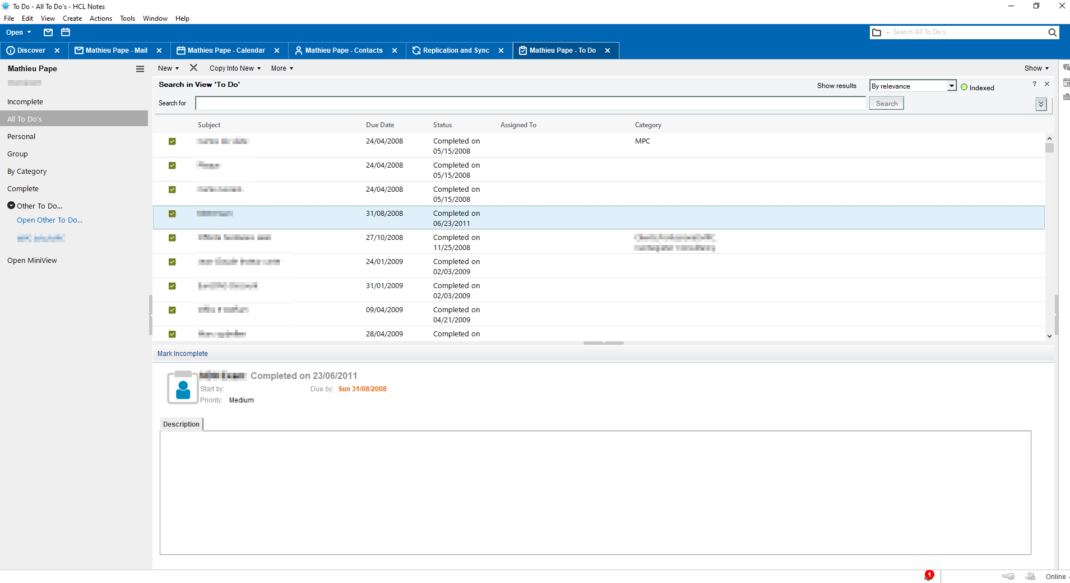Collapse the Other To Do... section
Viewport: 1070px width, 583px height.
(x=11, y=206)
